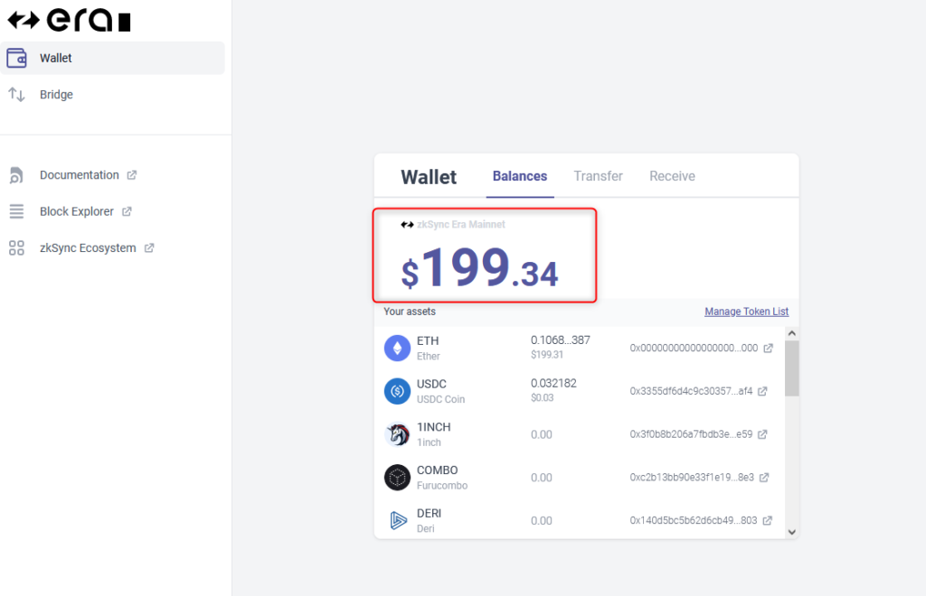Click the COMBO Furucombo token icon

398,478
